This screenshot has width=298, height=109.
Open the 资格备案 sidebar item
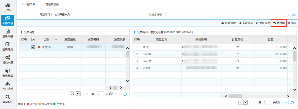[8, 73]
